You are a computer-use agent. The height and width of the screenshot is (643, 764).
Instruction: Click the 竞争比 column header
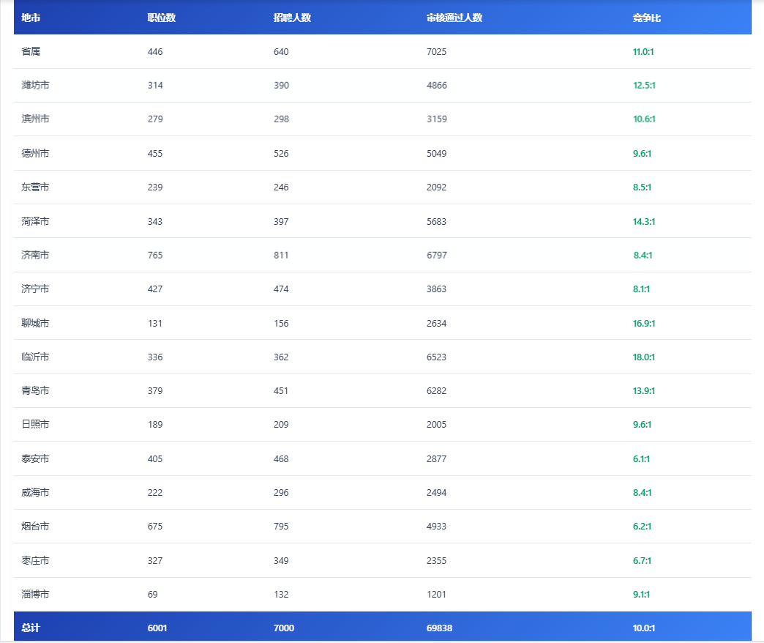[x=646, y=18]
